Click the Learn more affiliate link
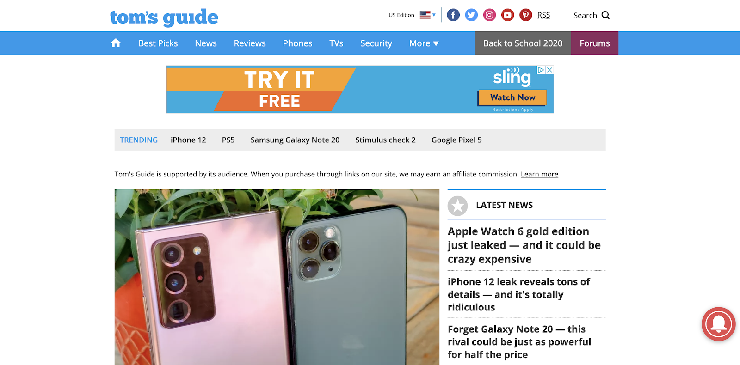The width and height of the screenshot is (740, 365). click(x=539, y=174)
